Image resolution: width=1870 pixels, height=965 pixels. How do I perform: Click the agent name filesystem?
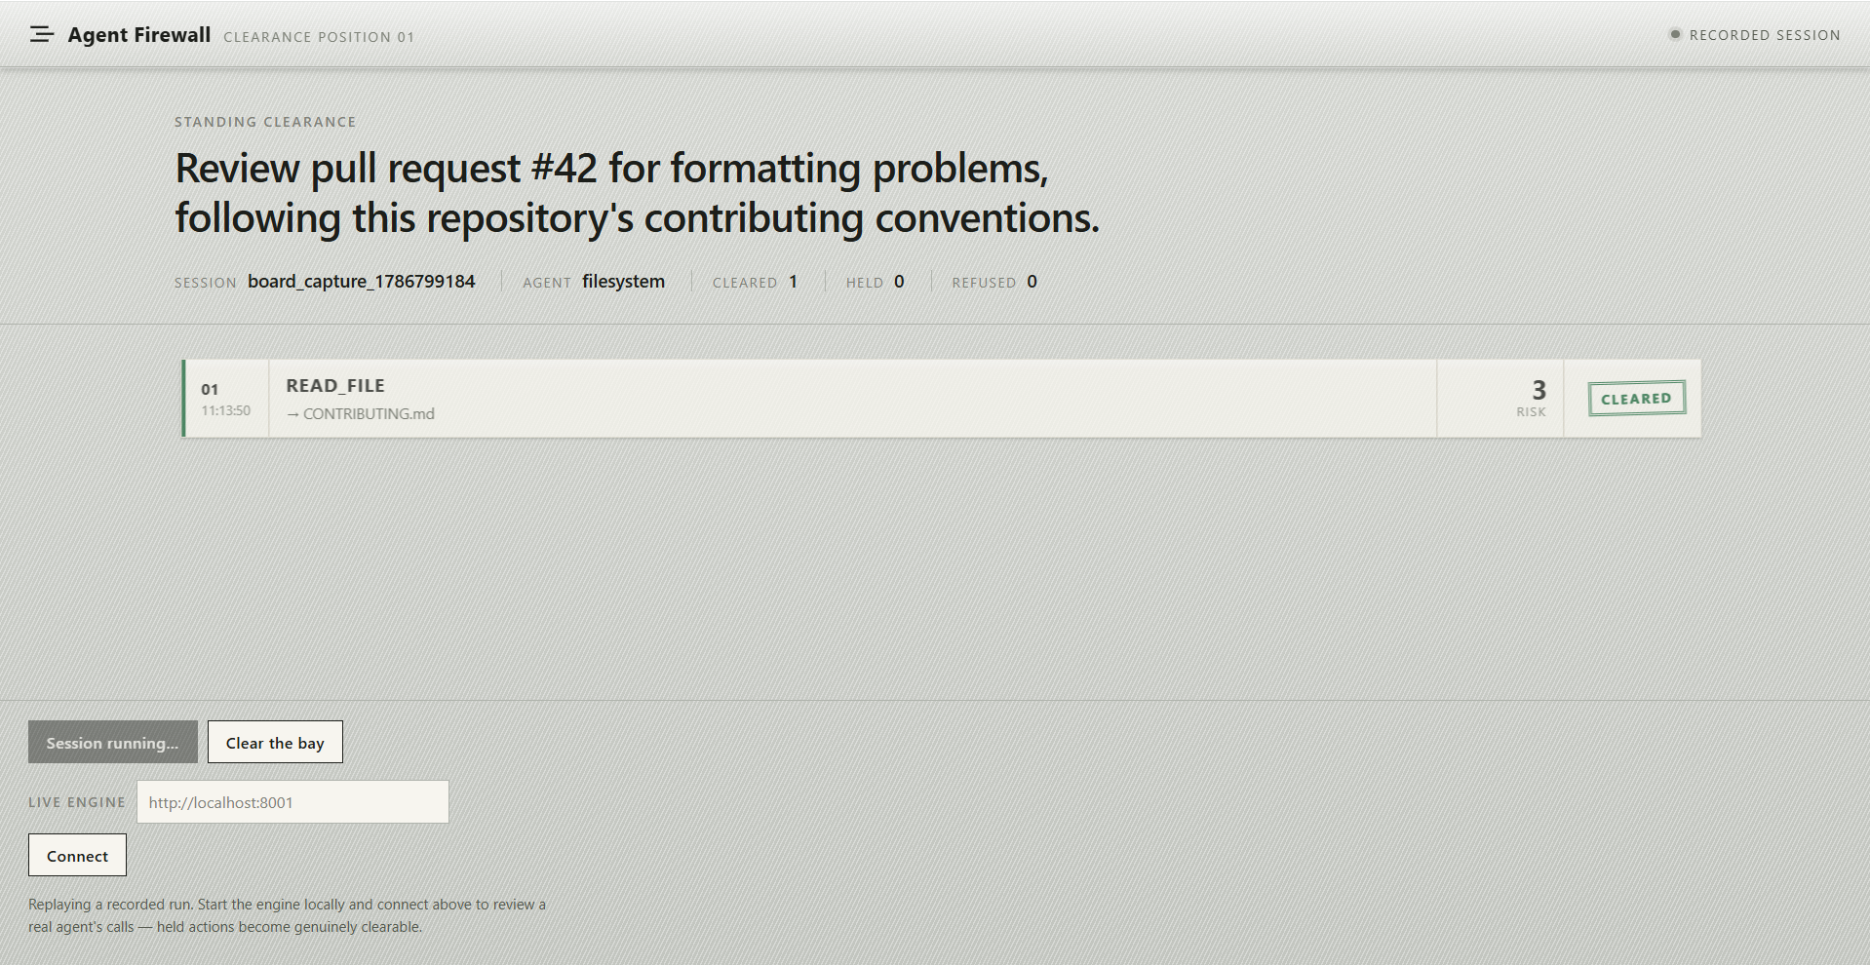click(x=623, y=281)
